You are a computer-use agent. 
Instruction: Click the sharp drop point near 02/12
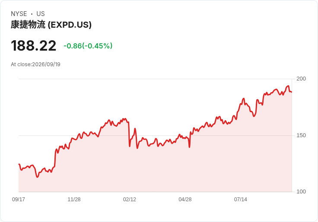point(130,146)
